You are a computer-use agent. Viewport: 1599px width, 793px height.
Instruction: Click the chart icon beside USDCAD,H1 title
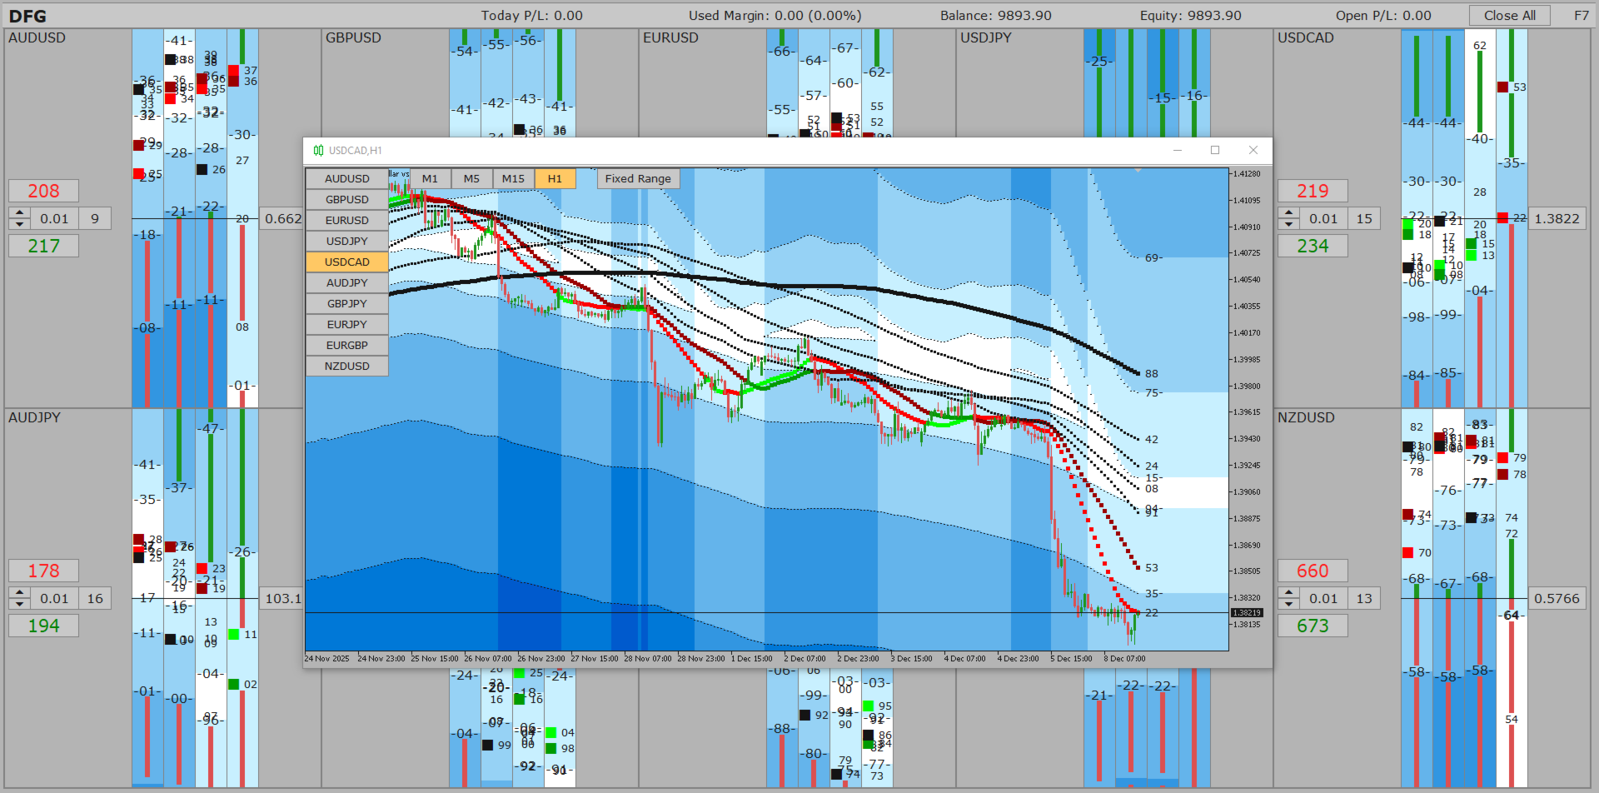(x=318, y=151)
